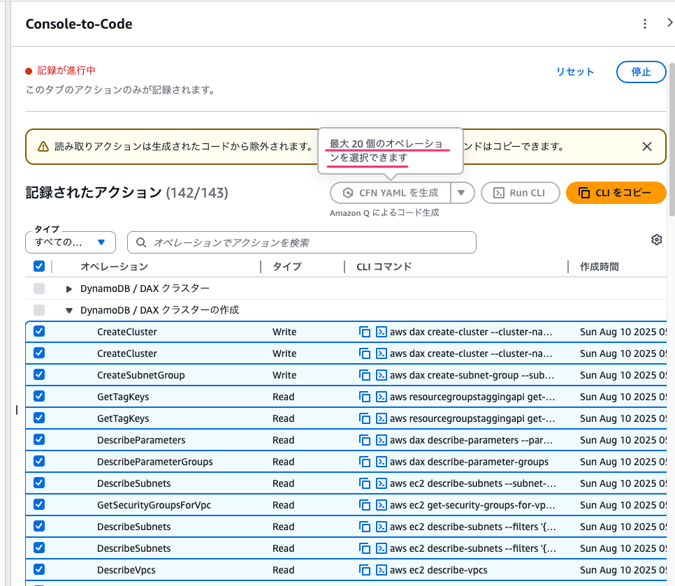Run DescribeVpcs command icon
The width and height of the screenshot is (675, 586).
381,570
